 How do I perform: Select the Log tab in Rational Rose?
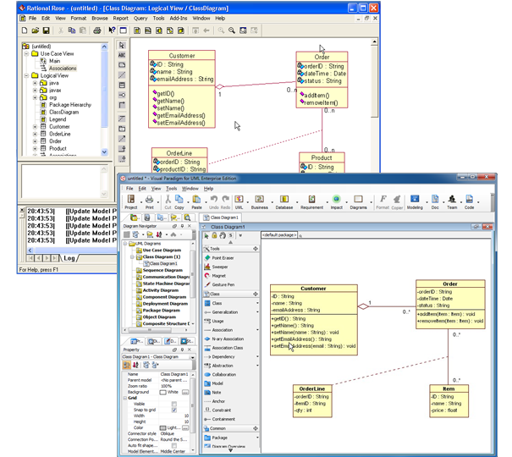[69, 258]
